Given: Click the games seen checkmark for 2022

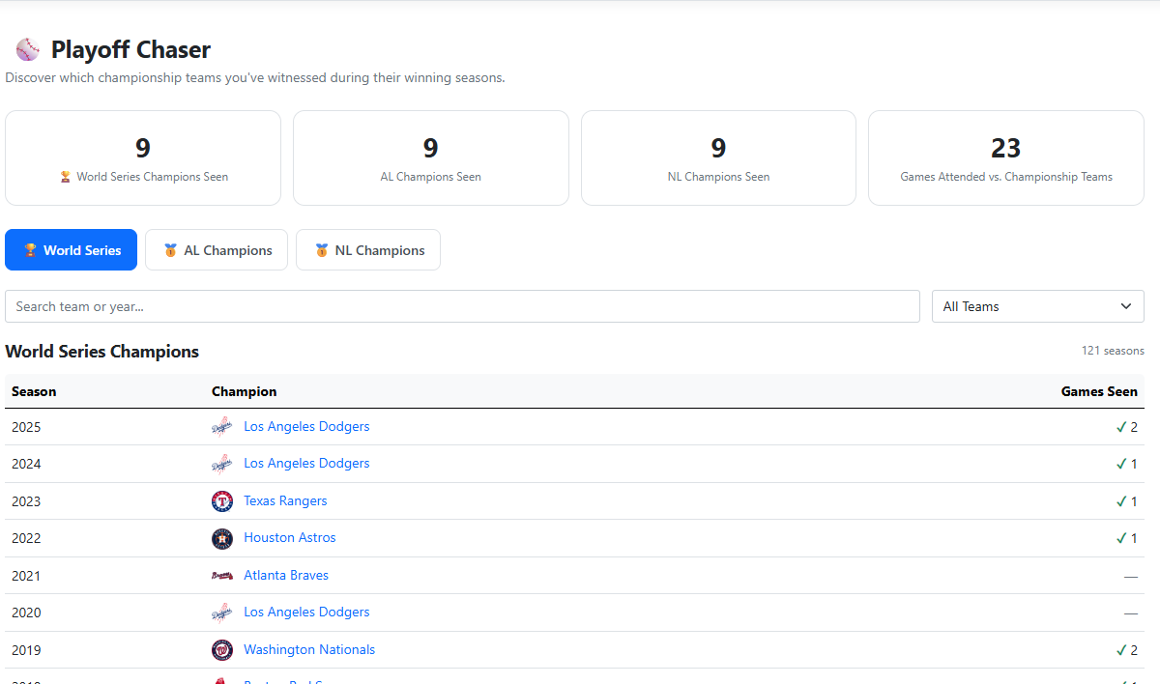Looking at the screenshot, I should click(x=1121, y=538).
